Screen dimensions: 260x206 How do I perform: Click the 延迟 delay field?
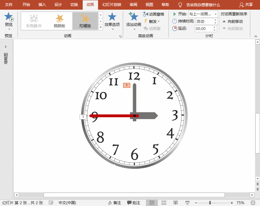tap(204, 29)
